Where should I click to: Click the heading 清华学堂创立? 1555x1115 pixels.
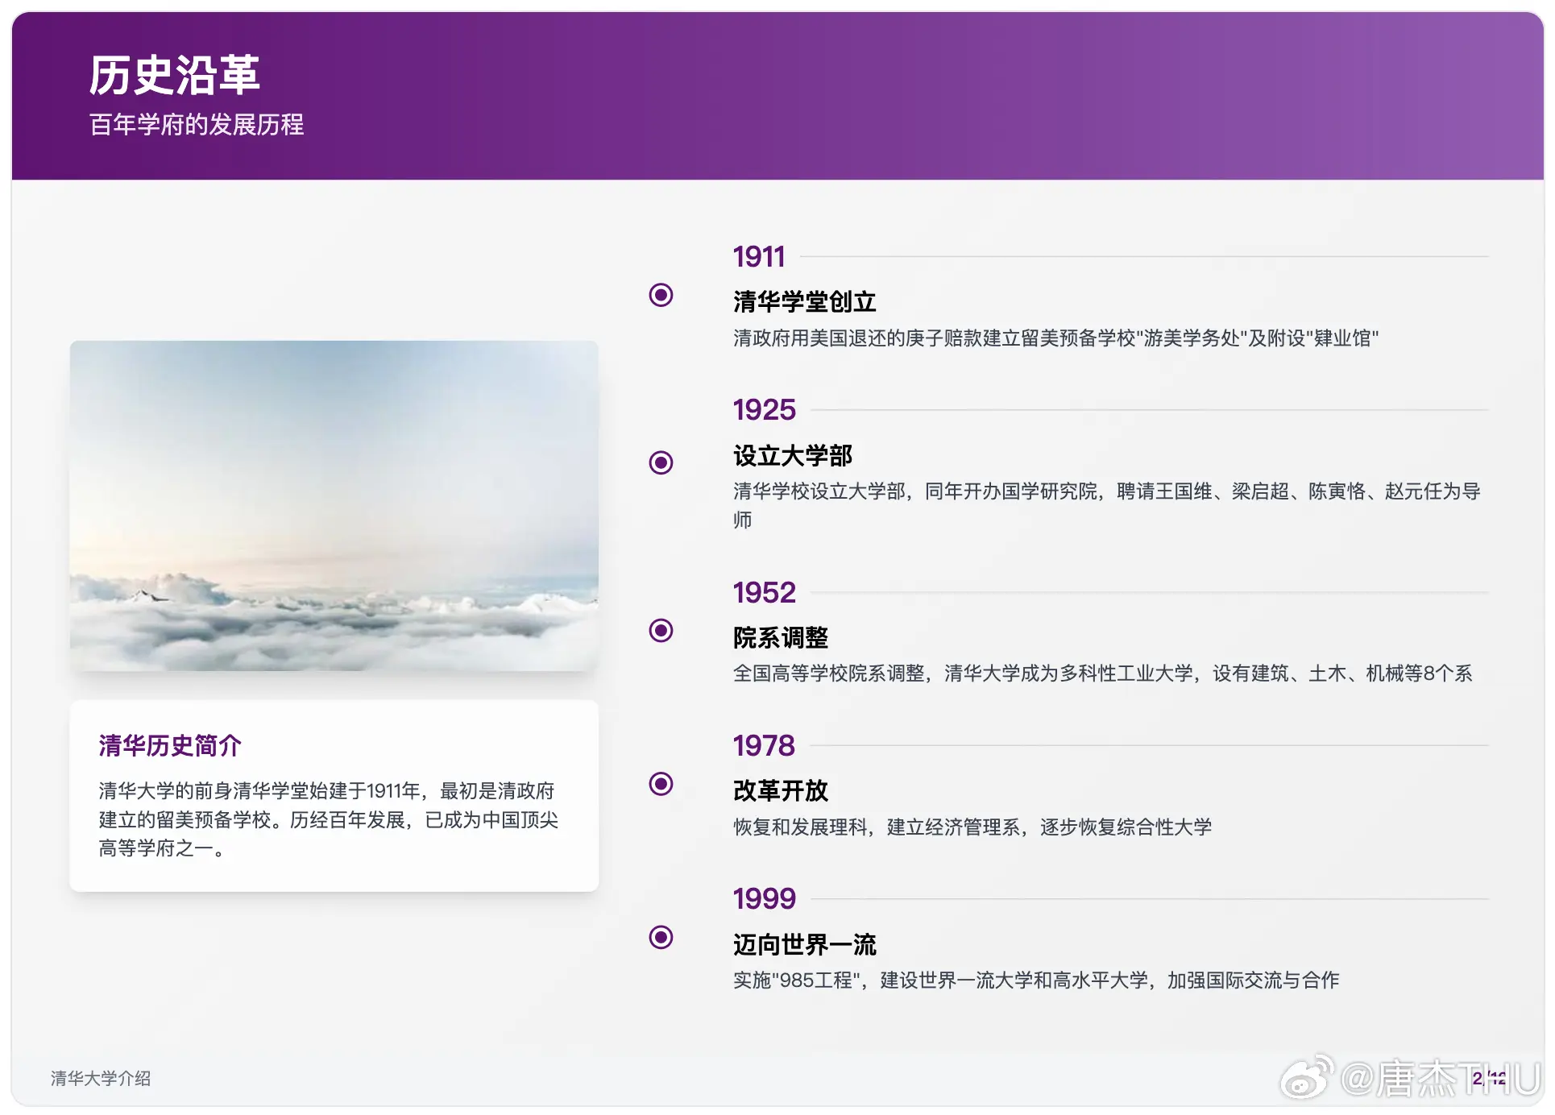pyautogui.click(x=804, y=302)
